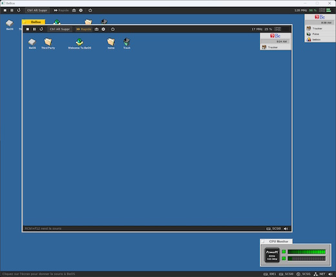The height and width of the screenshot is (277, 336).
Task: Click NET network icon in bottom status bar
Action: (315, 274)
